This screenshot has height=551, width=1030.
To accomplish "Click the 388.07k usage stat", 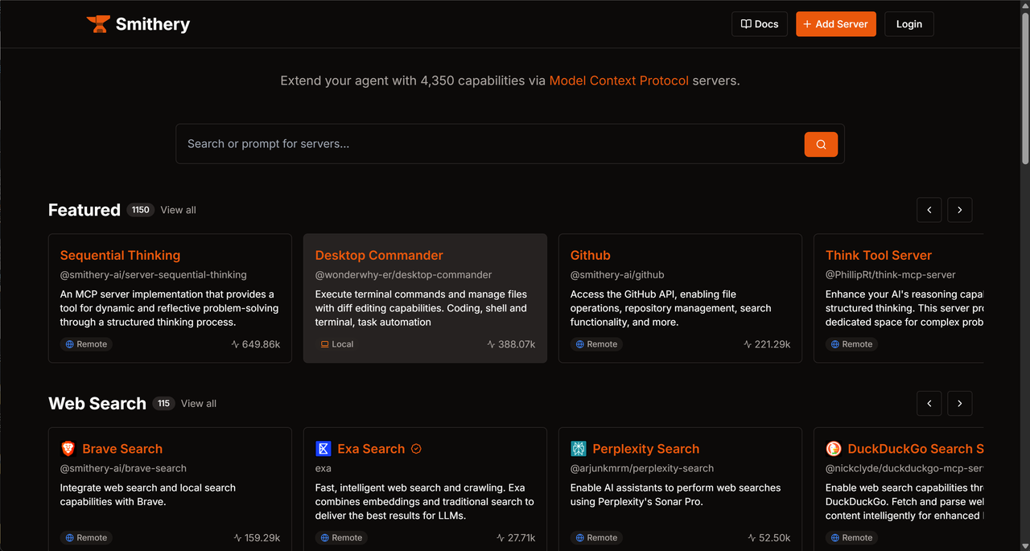I will pyautogui.click(x=511, y=344).
